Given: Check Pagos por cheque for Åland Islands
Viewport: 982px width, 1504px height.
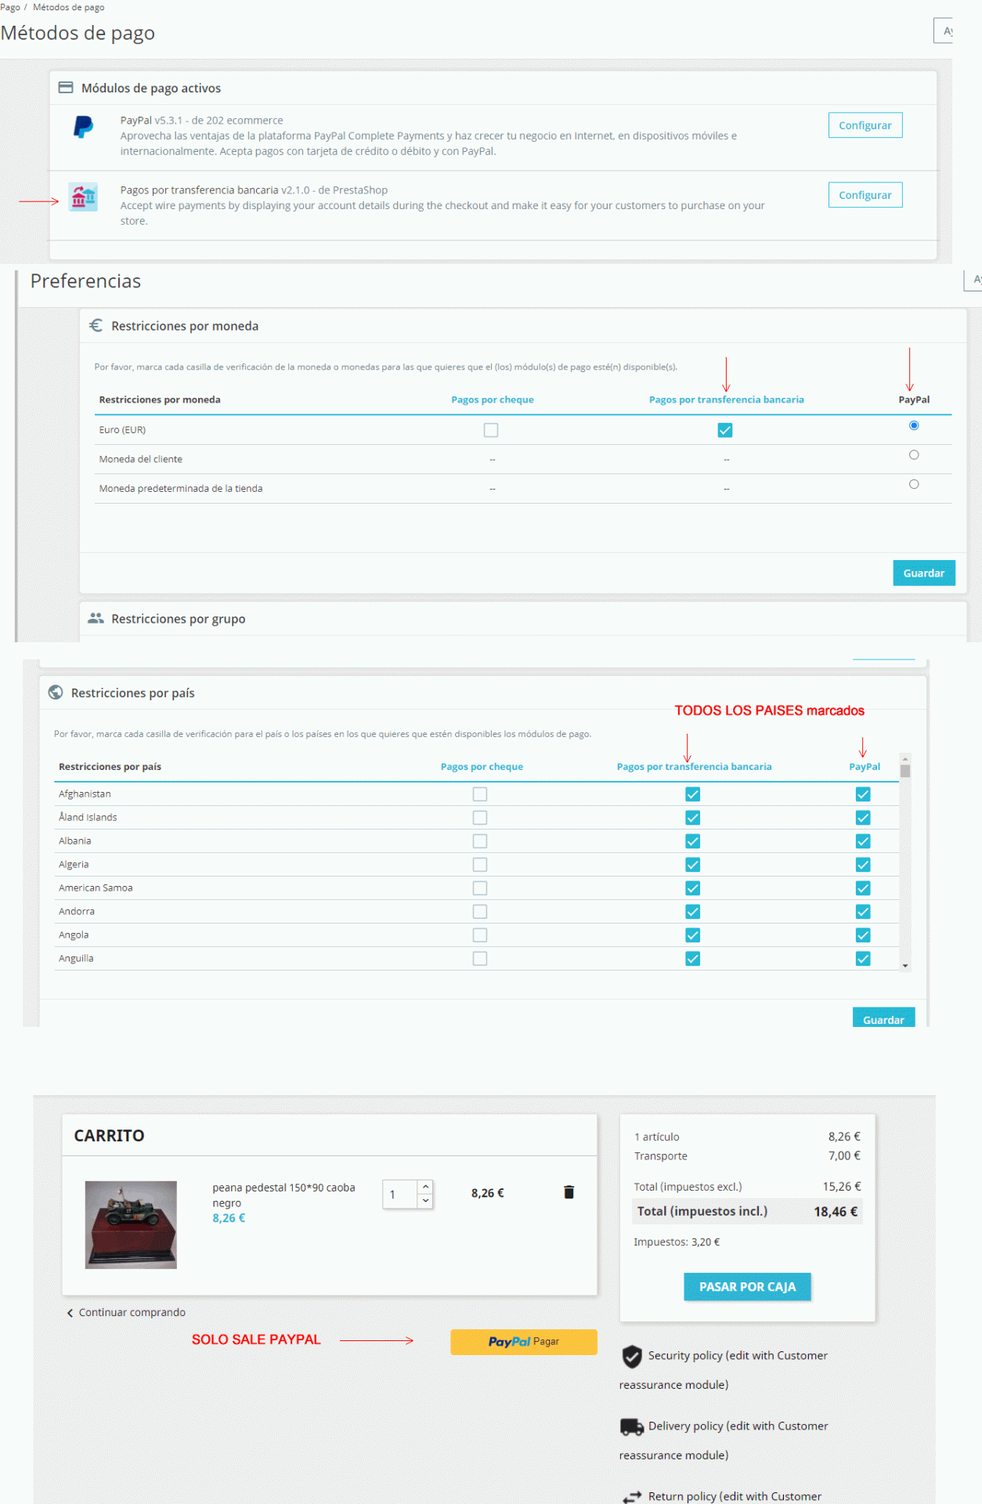Looking at the screenshot, I should (480, 818).
